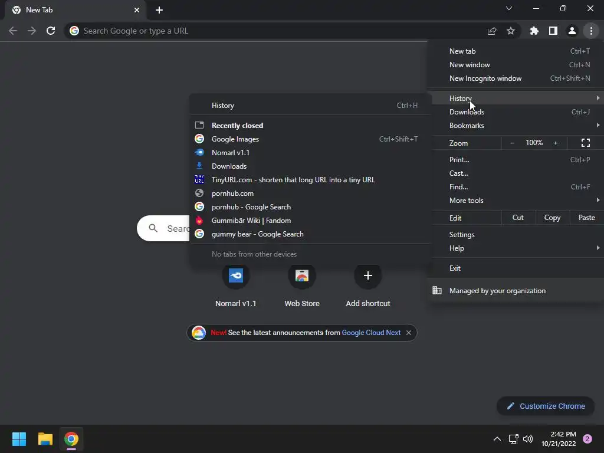
Task: Reopen Nomarl v1.1 from recently closed
Action: [310, 153]
